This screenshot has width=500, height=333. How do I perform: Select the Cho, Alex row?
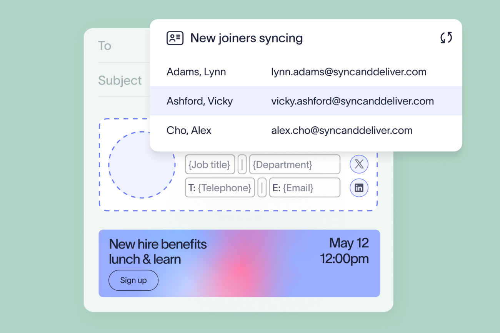(306, 131)
